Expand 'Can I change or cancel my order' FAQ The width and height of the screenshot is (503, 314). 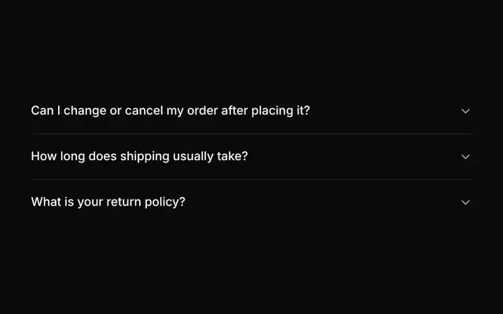[251, 111]
